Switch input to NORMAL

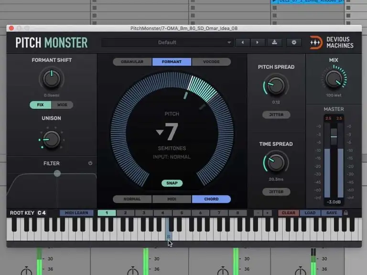point(132,199)
